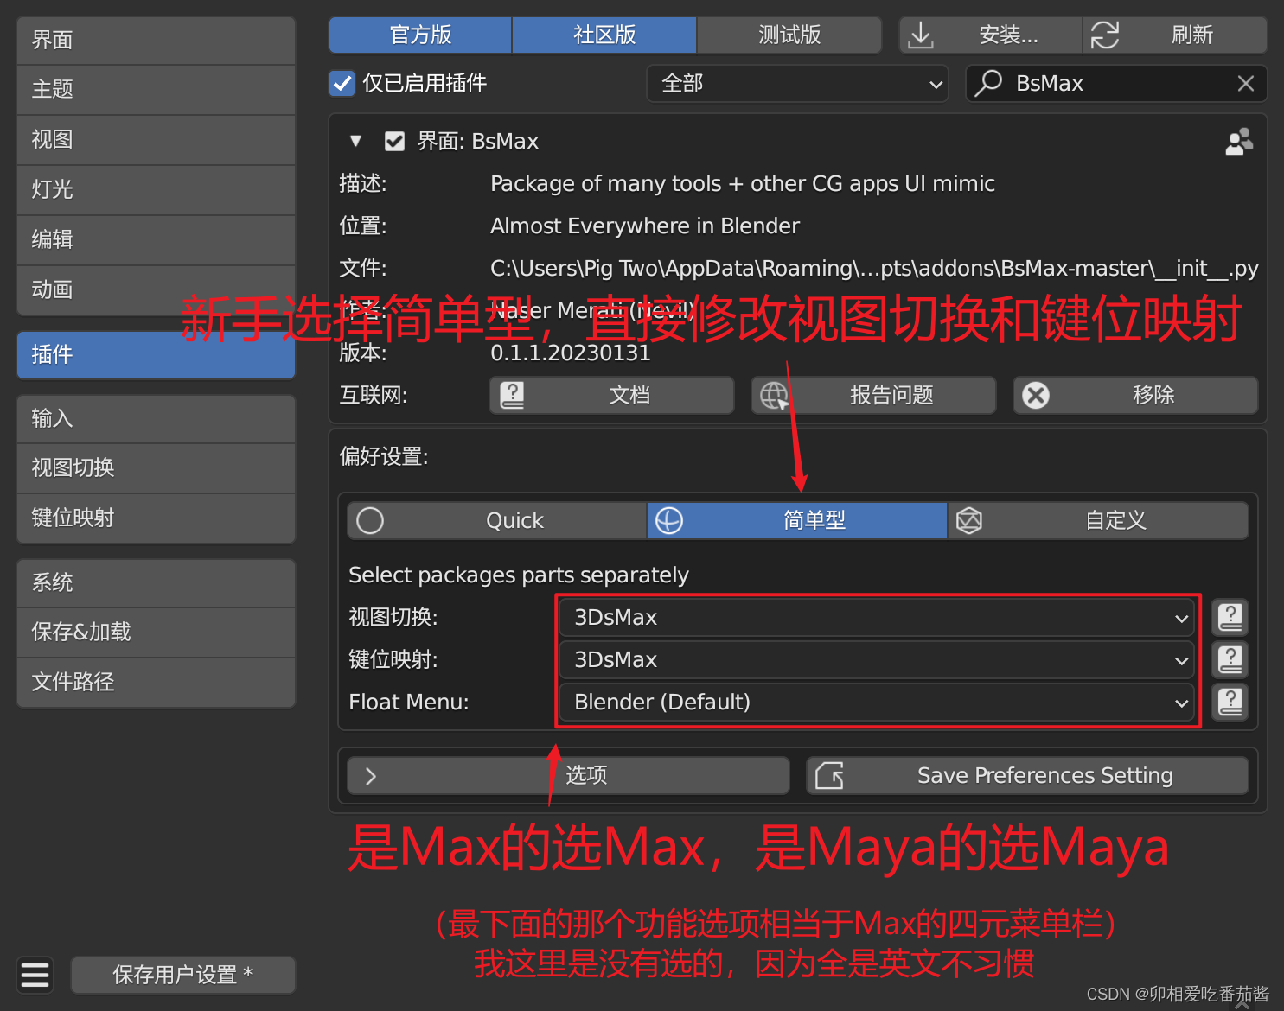Click the Save Preferences export icon
Image resolution: width=1284 pixels, height=1011 pixels.
(x=830, y=776)
